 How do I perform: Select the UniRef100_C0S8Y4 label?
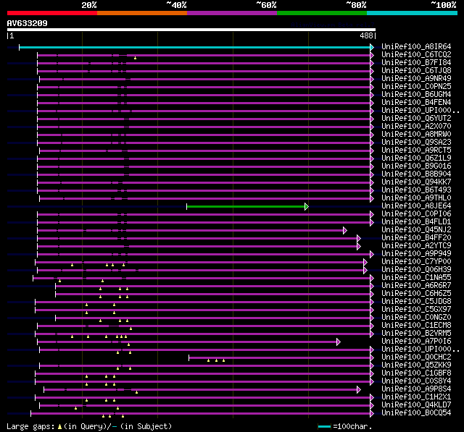[x=416, y=381]
